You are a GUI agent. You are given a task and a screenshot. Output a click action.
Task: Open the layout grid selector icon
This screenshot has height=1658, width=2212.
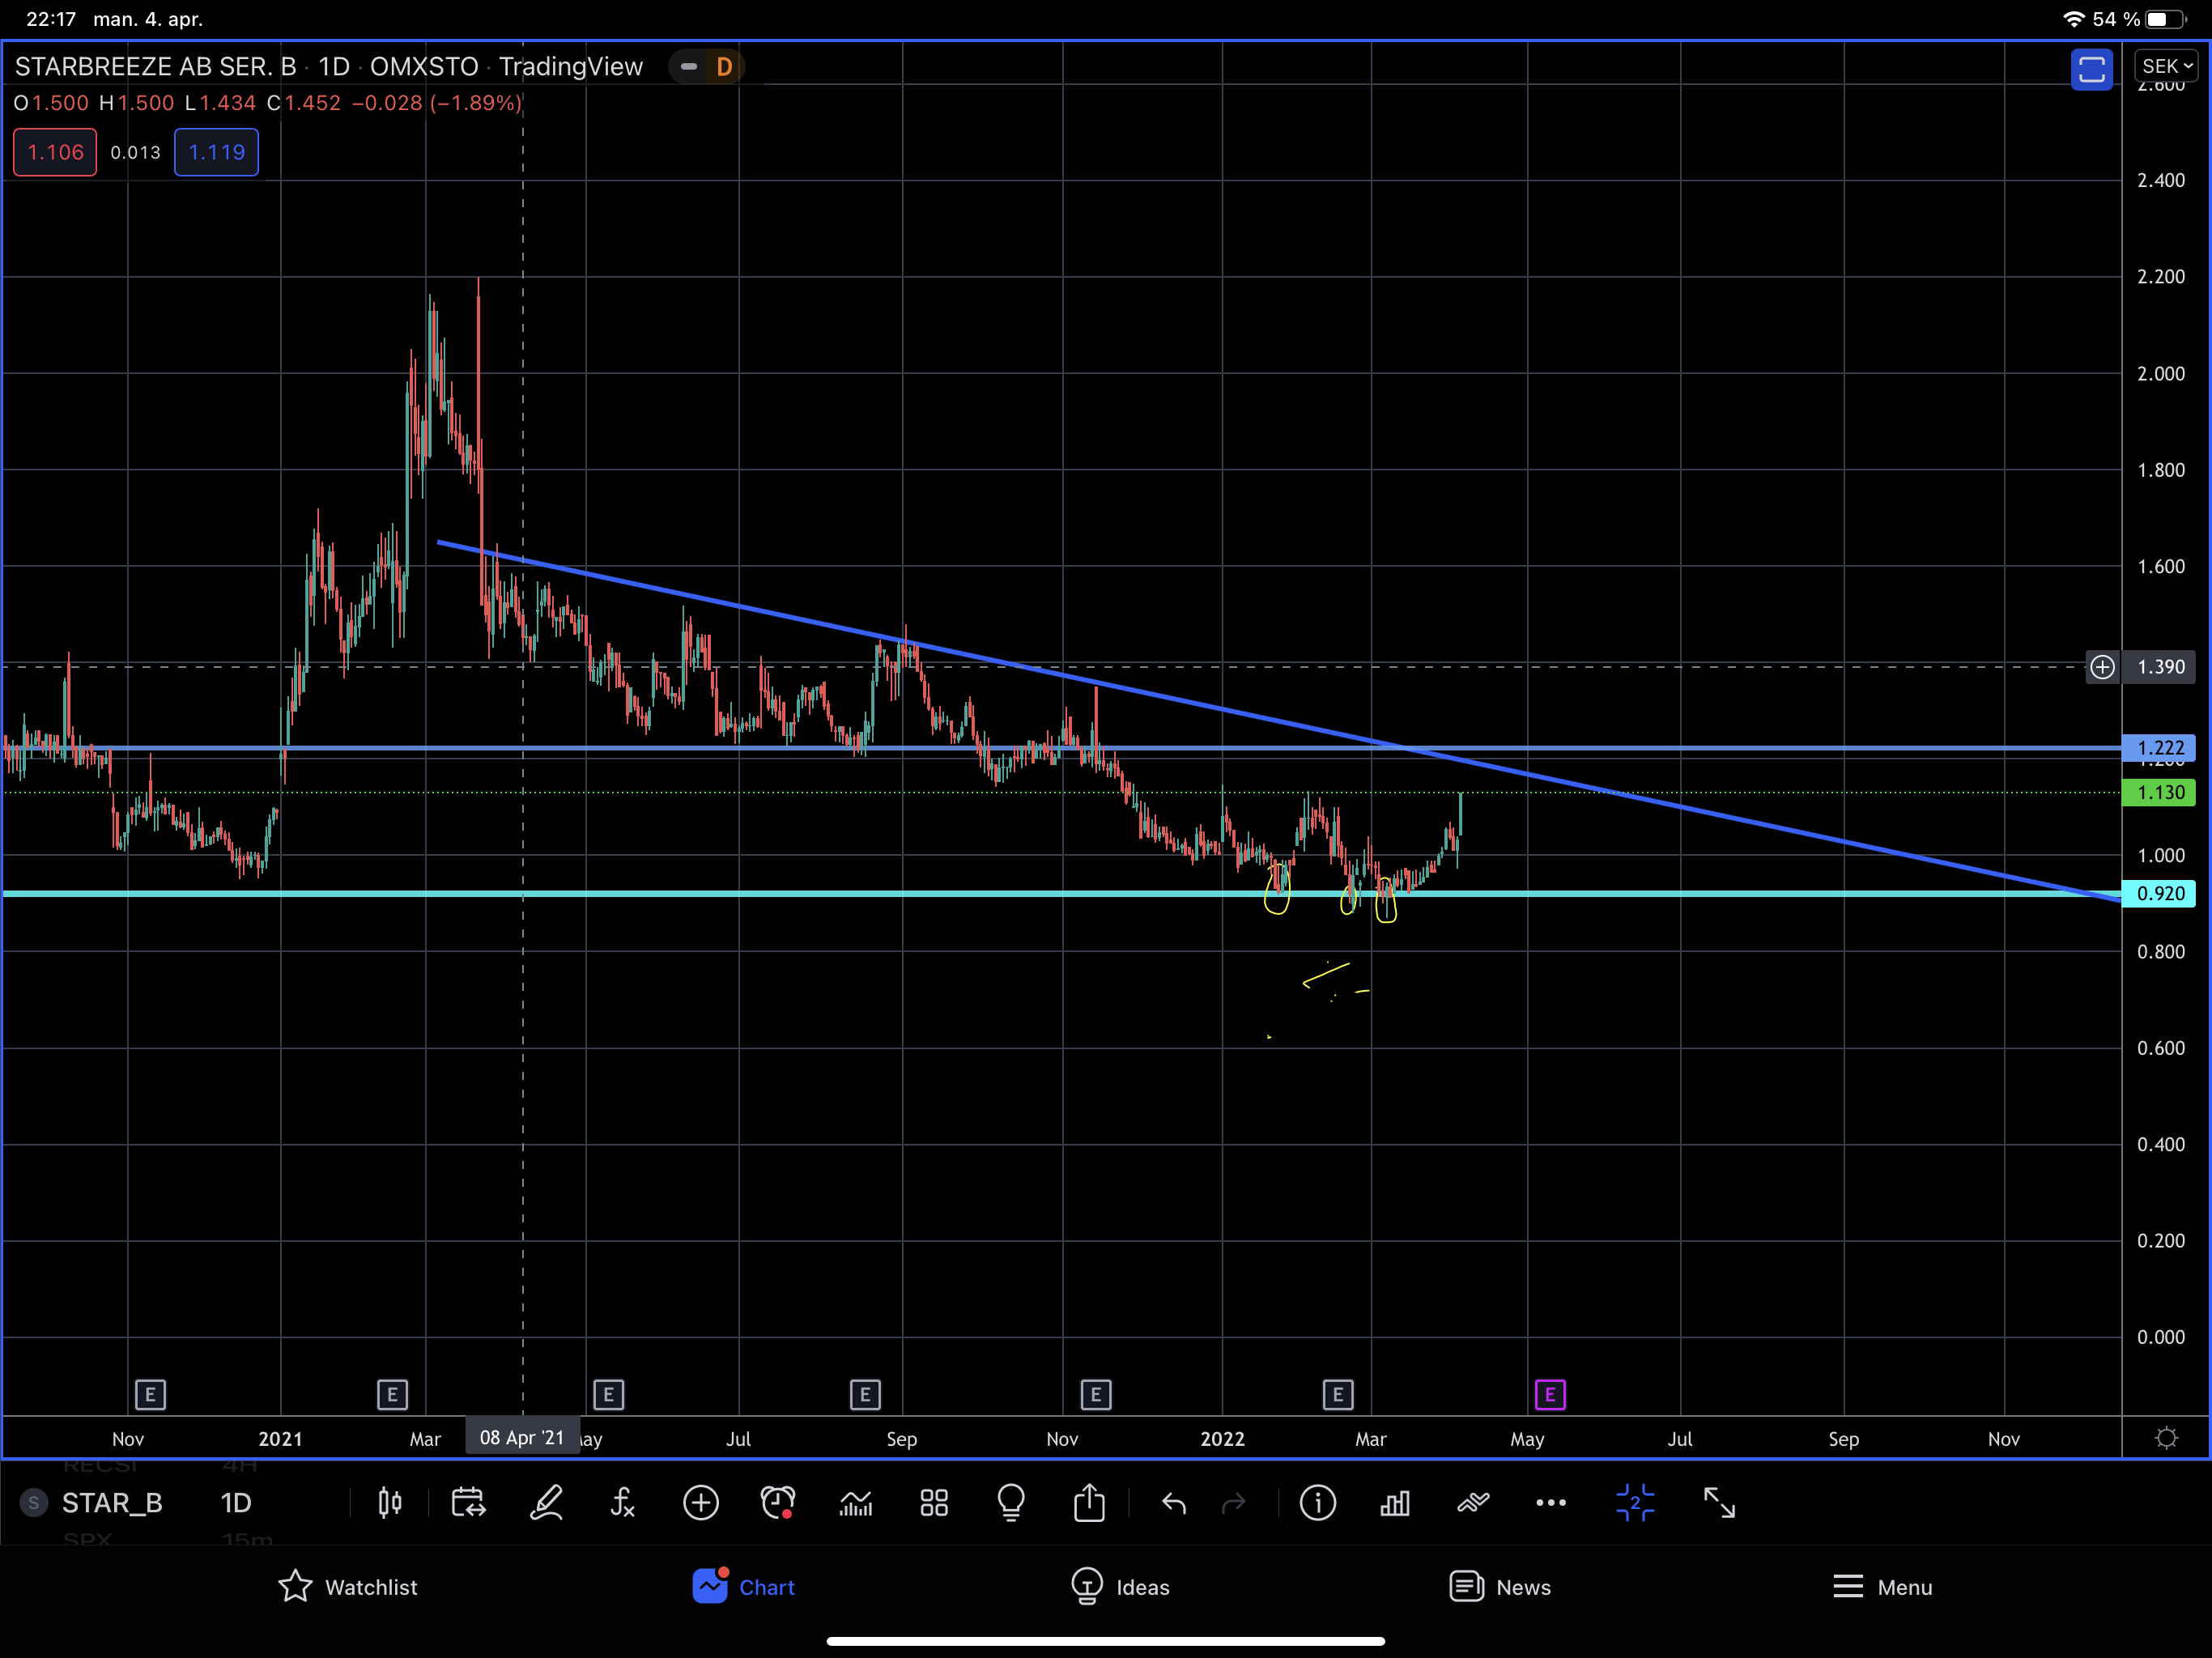[x=934, y=1502]
